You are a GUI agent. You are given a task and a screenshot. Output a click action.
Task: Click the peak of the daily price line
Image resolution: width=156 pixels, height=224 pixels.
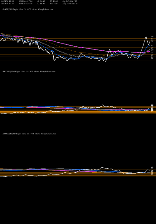pos(146,37)
